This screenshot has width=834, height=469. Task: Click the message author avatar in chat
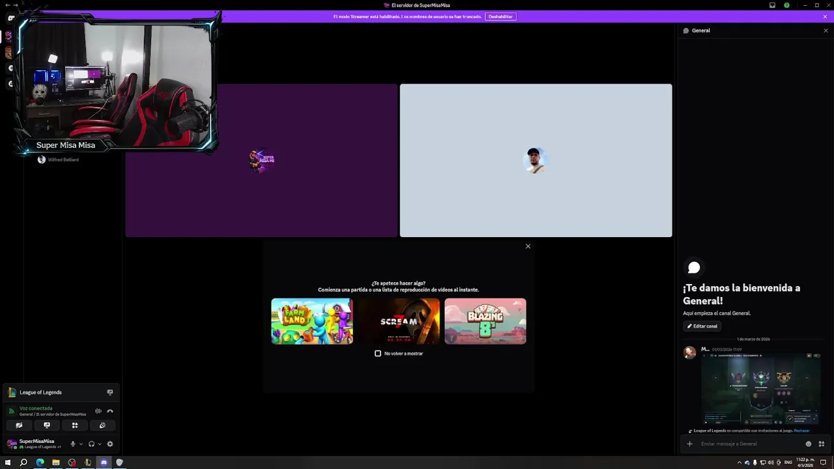[689, 352]
